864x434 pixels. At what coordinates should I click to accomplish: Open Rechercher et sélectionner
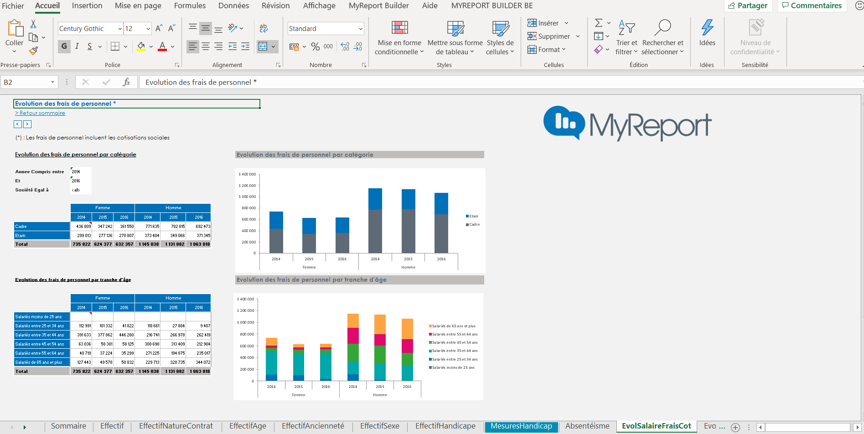coord(662,37)
